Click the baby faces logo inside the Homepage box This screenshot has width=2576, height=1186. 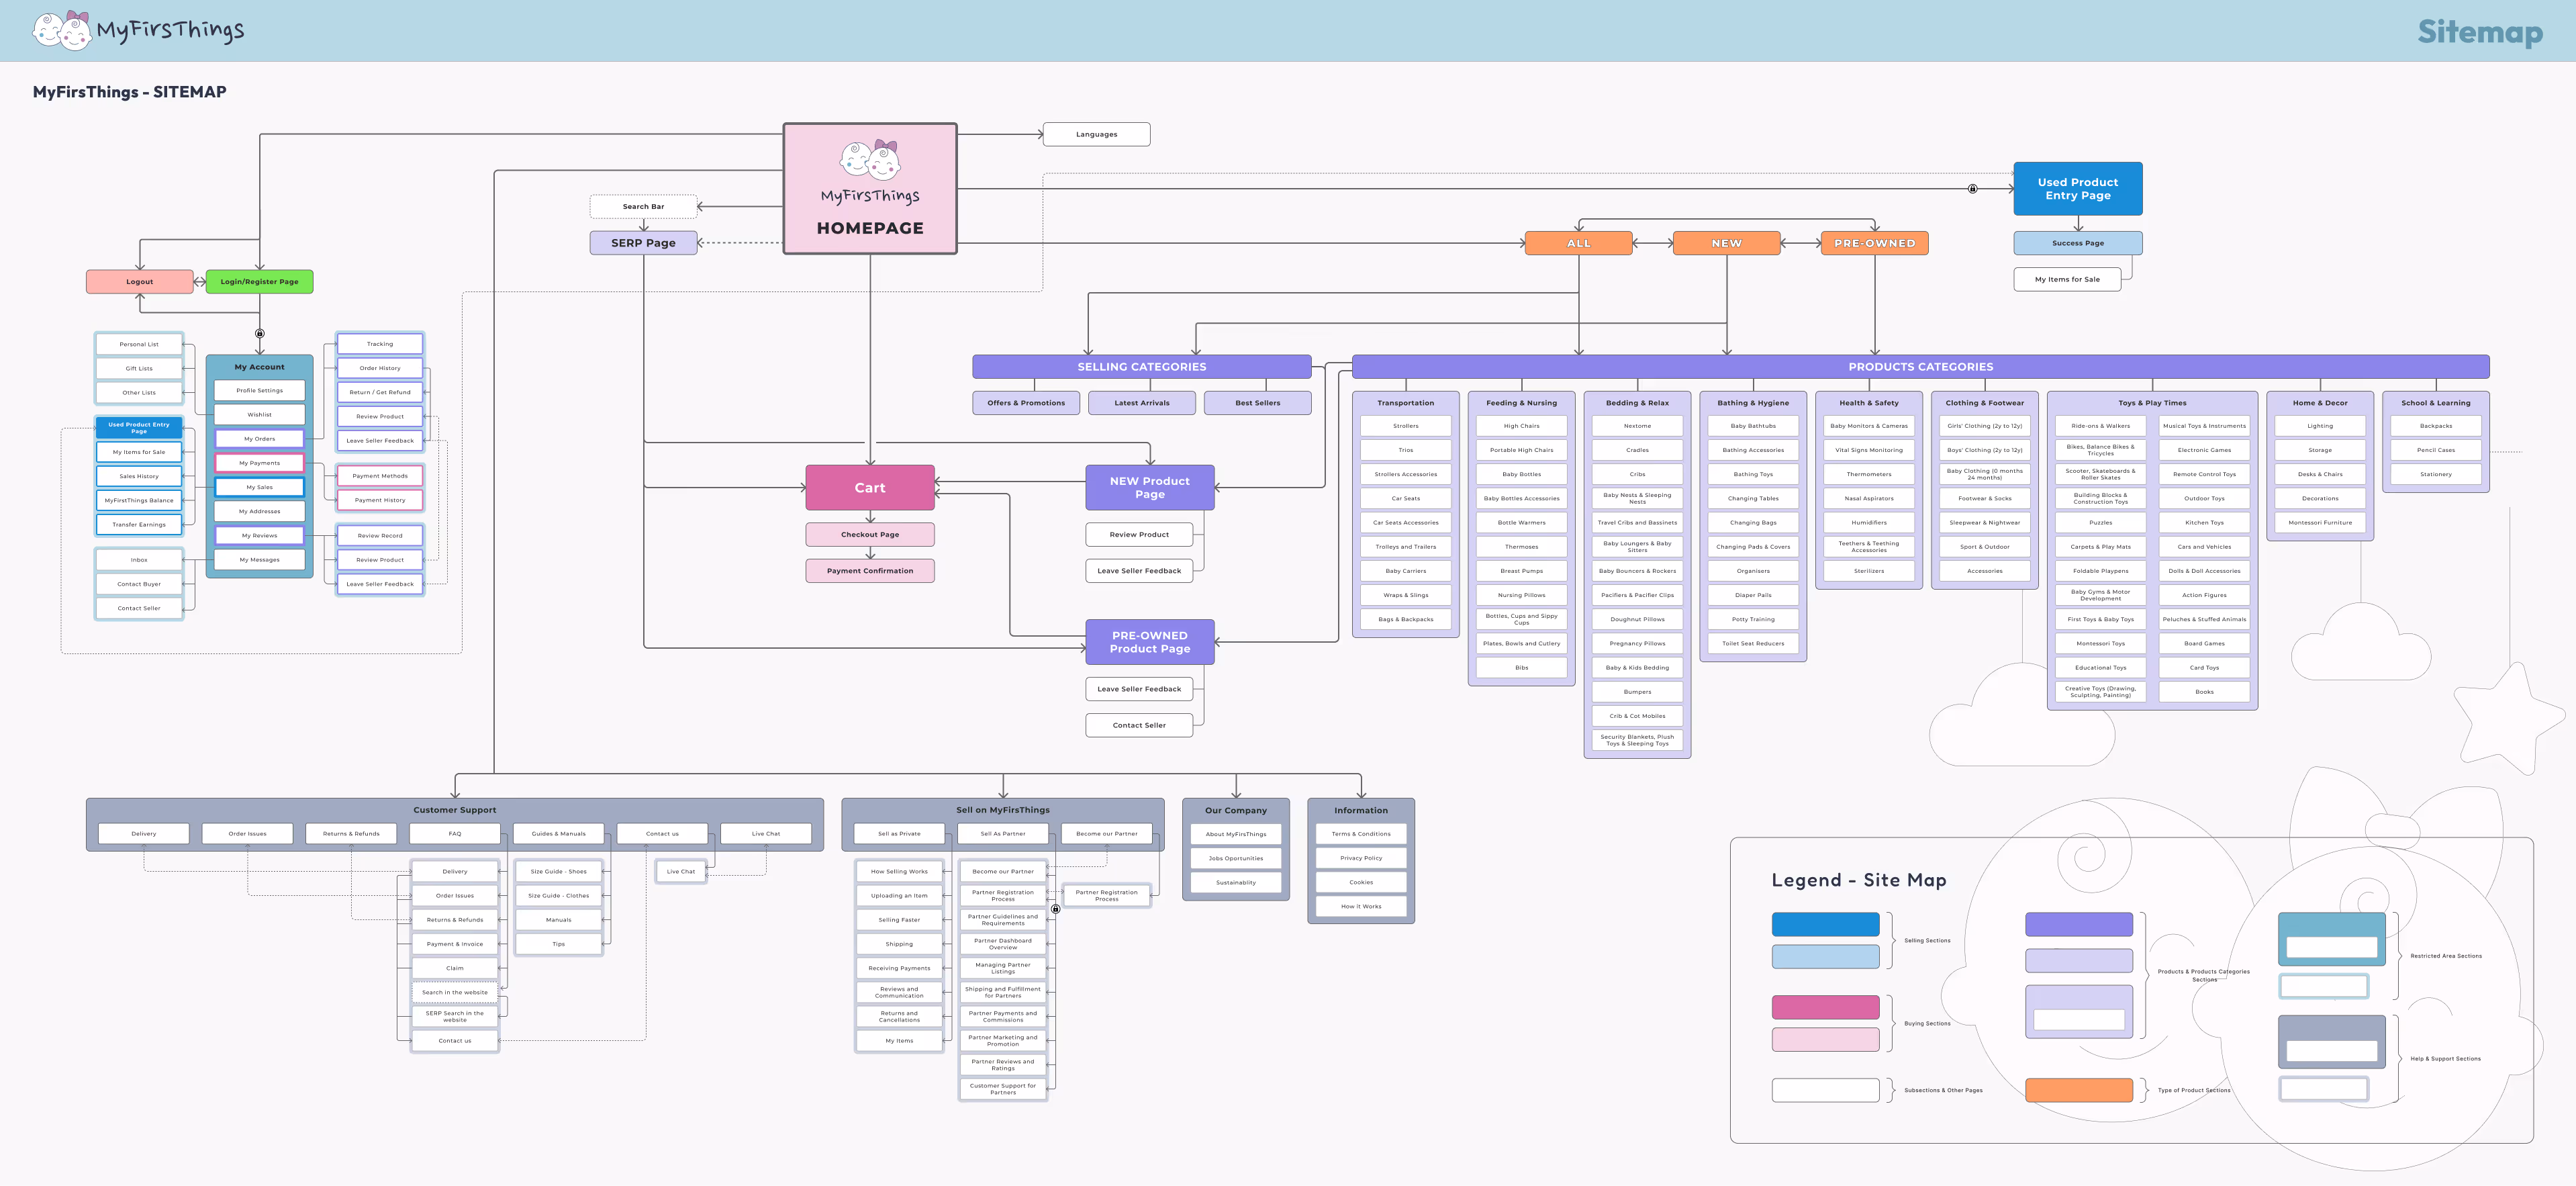click(x=869, y=160)
